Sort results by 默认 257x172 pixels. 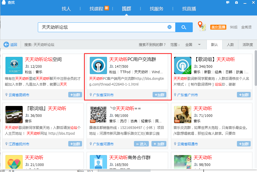pos(214,45)
